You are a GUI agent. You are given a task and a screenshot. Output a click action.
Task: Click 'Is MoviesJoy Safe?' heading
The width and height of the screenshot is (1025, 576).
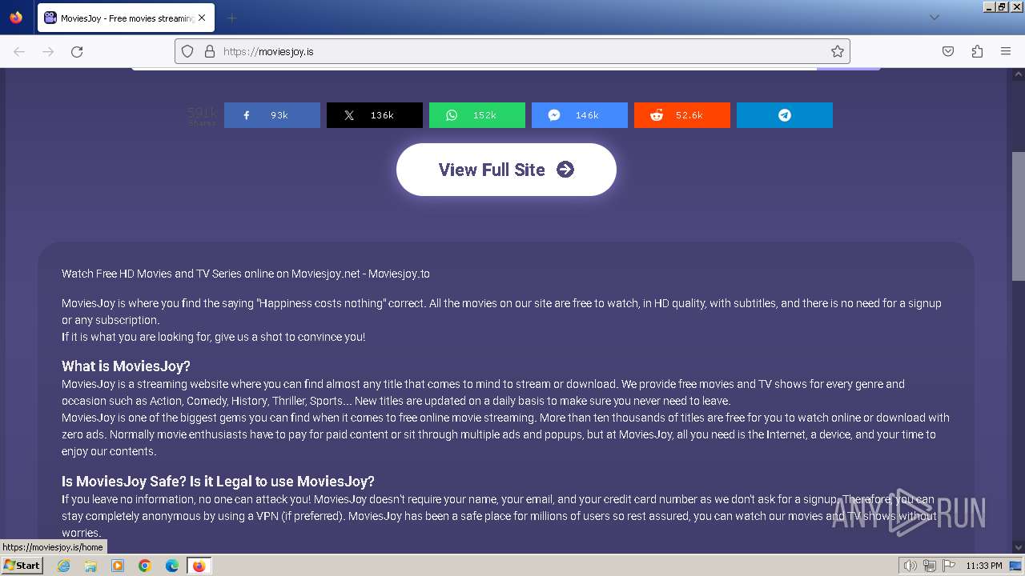coord(218,482)
